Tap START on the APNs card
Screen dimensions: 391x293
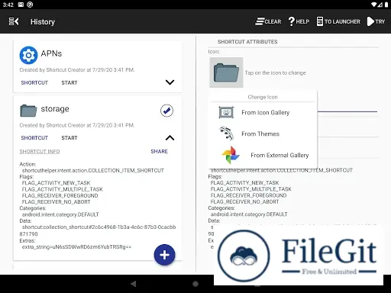point(69,82)
